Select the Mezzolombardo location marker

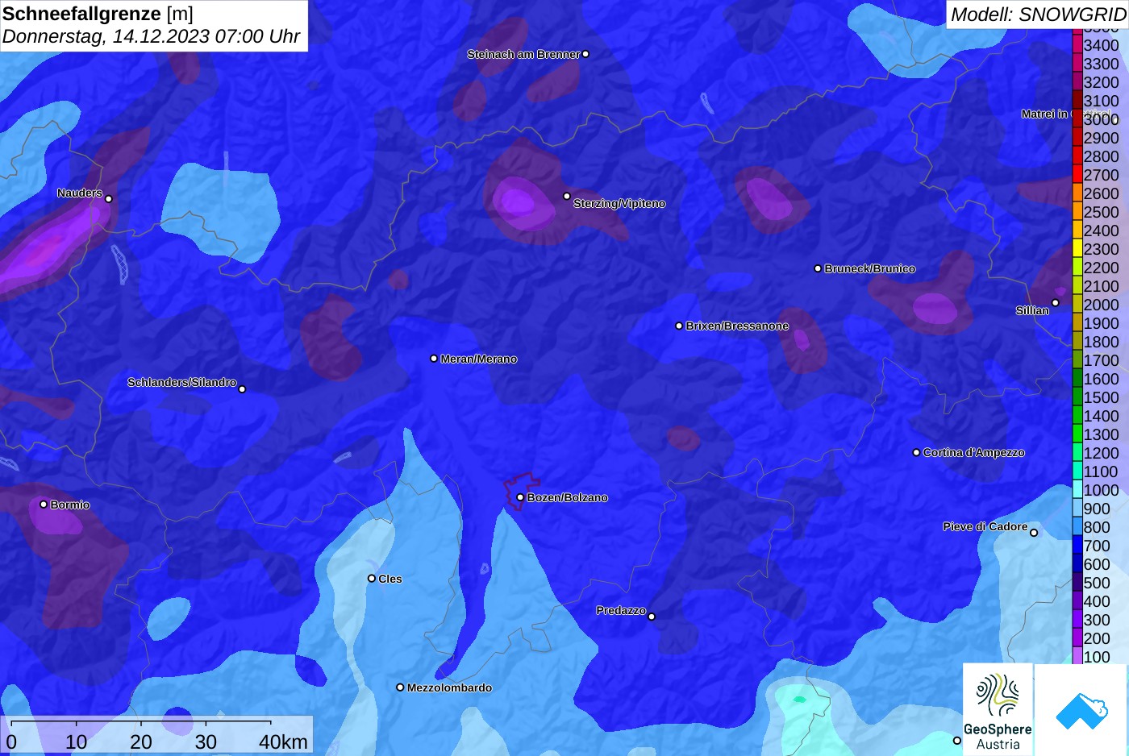[400, 687]
